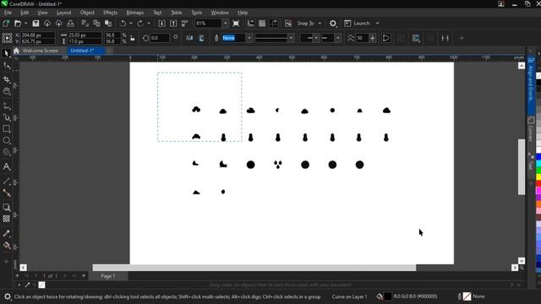Click the horizontal scrollbar thumb
Viewport: 541px width, 304px height.
click(254, 268)
